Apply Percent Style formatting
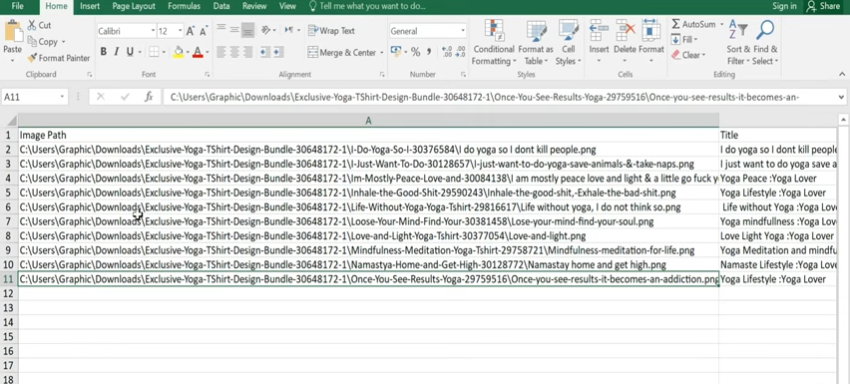The width and height of the screenshot is (850, 384). 415,52
